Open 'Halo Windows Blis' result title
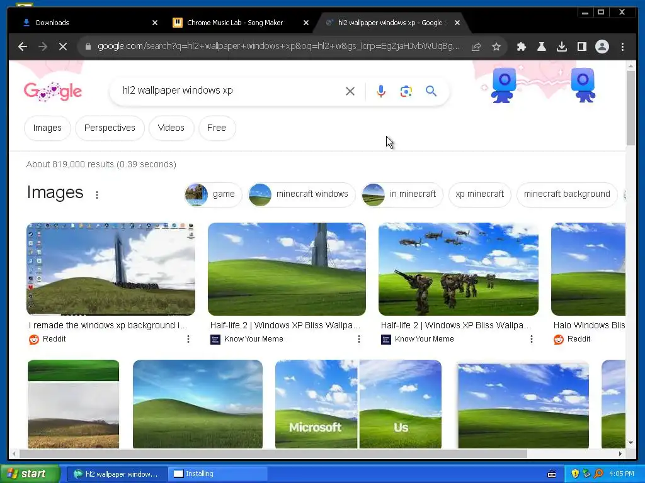This screenshot has width=645, height=483. [589, 325]
